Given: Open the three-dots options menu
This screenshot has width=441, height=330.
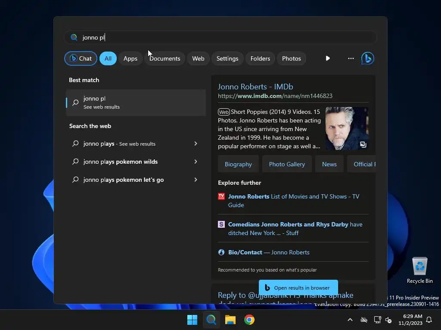Looking at the screenshot, I should (351, 58).
